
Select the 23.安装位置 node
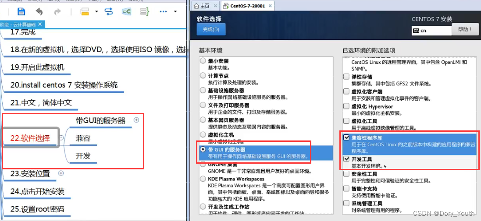pyautogui.click(x=30, y=174)
